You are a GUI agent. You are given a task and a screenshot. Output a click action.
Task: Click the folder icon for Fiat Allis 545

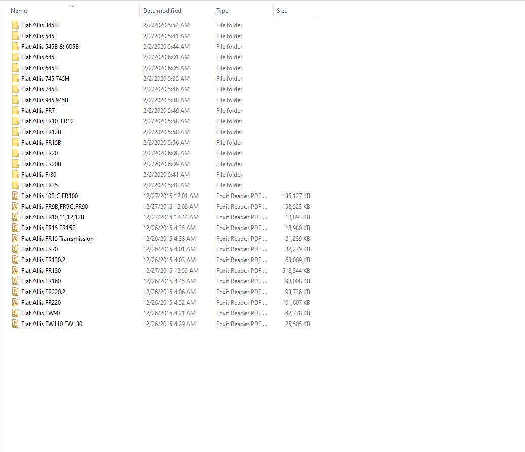click(x=15, y=36)
